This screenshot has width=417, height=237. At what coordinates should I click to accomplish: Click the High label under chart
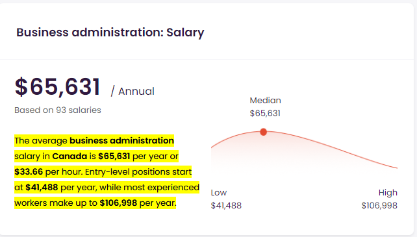tap(388, 192)
